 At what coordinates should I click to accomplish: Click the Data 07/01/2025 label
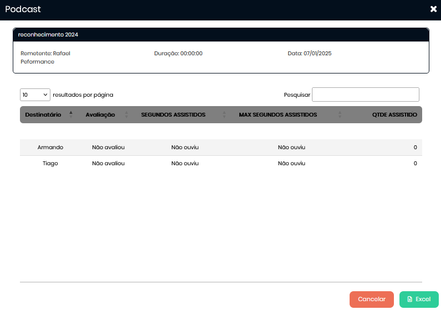pyautogui.click(x=309, y=54)
